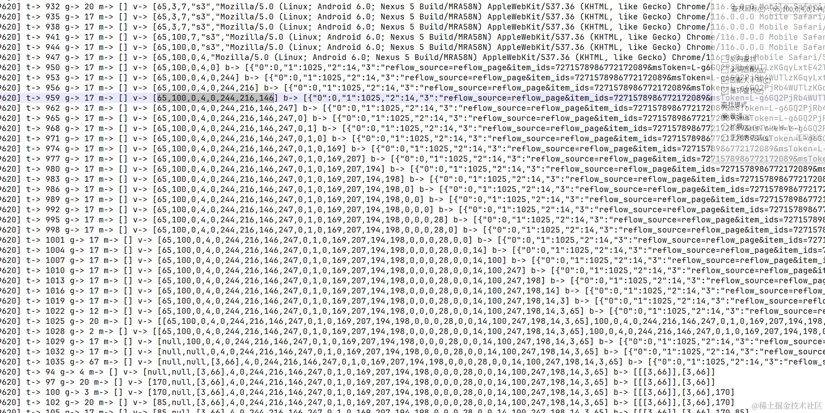Uncheck the 匹配大小写 checkbox

725,80
